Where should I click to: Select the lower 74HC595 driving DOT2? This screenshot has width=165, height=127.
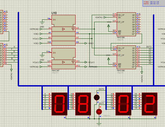pos(126,57)
